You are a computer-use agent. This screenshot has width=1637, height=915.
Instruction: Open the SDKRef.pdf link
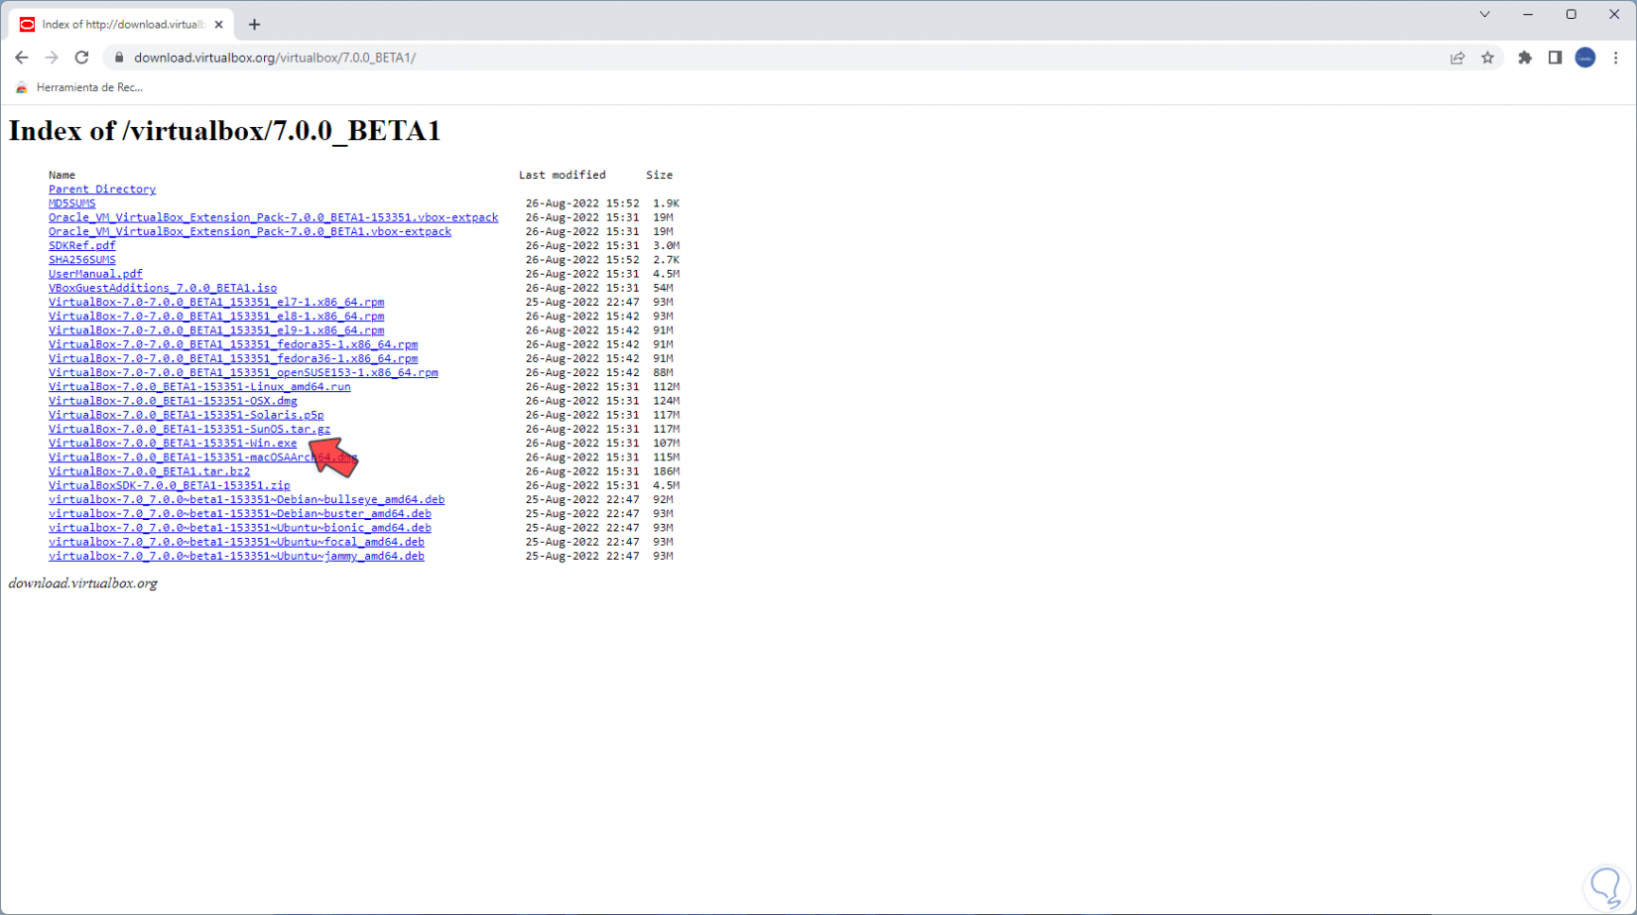click(82, 246)
